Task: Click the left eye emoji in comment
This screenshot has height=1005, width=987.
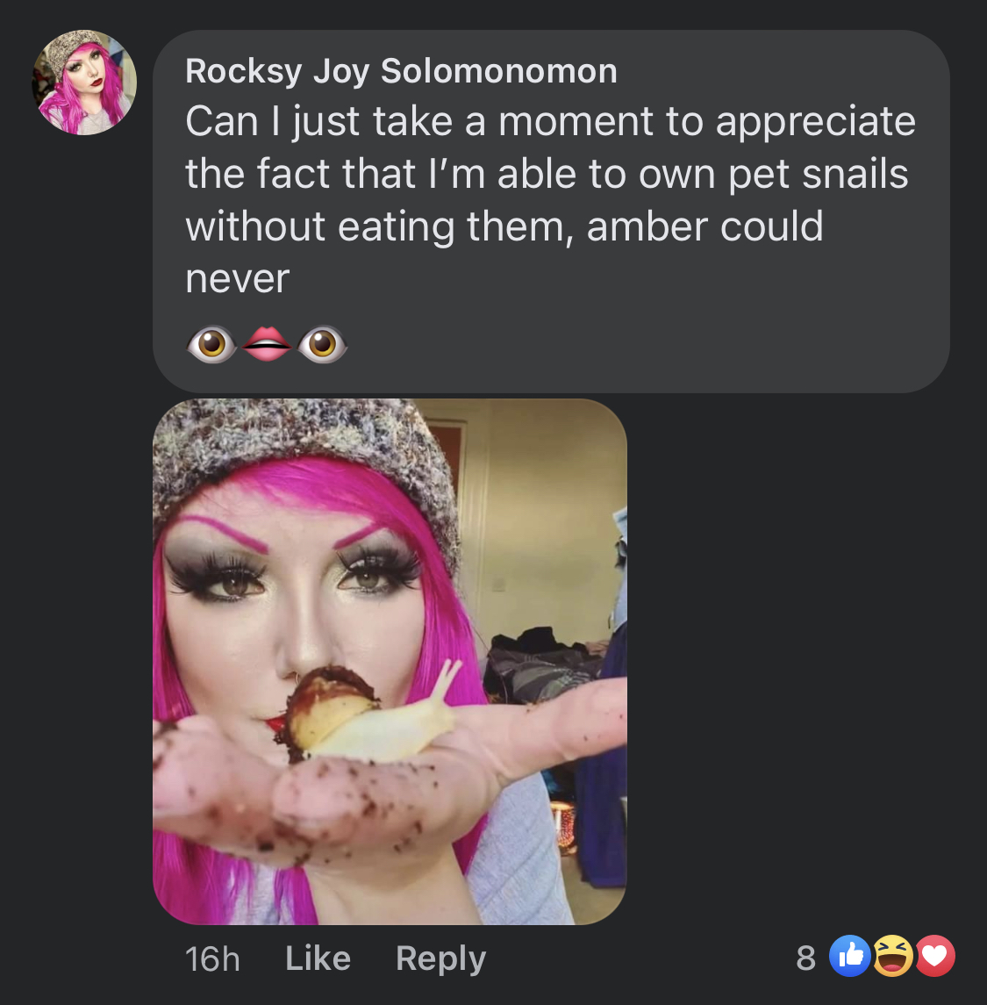Action: coord(212,344)
